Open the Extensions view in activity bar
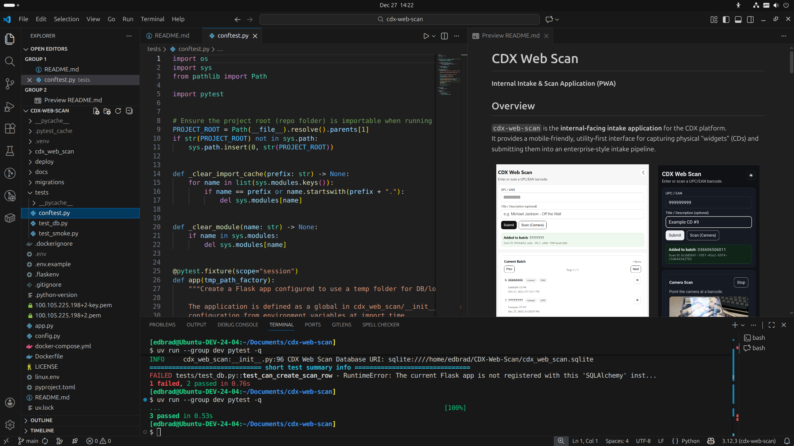 coord(10,128)
